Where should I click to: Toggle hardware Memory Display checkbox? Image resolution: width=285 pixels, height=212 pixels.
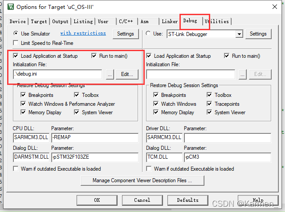click(x=156, y=112)
